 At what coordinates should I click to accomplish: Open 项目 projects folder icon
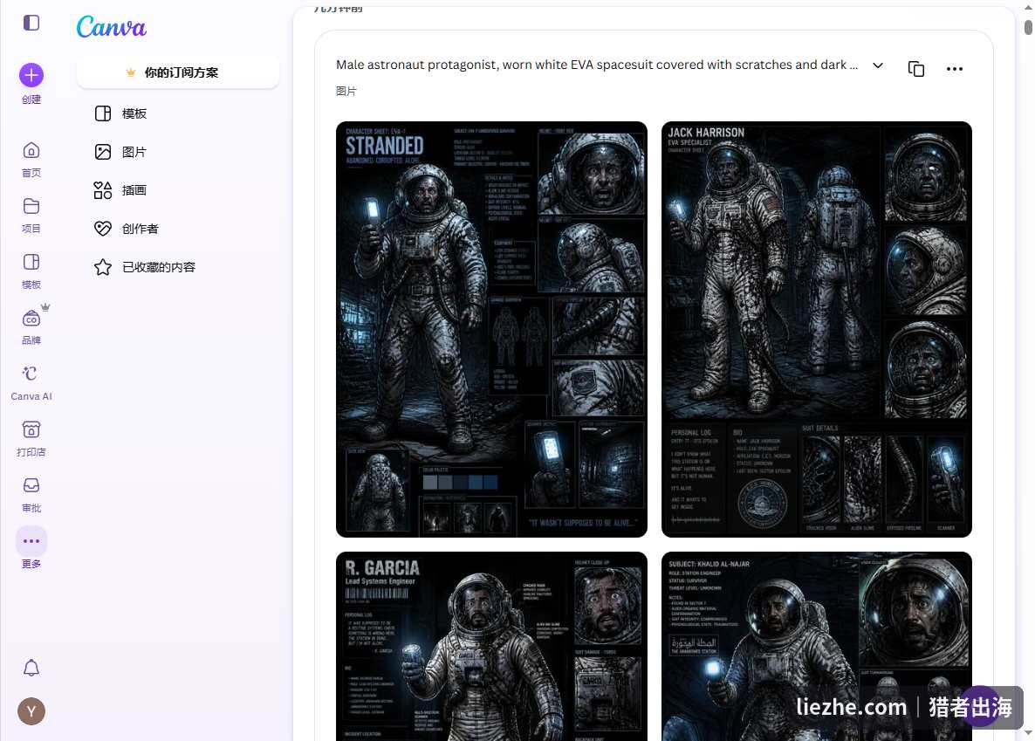click(x=31, y=216)
